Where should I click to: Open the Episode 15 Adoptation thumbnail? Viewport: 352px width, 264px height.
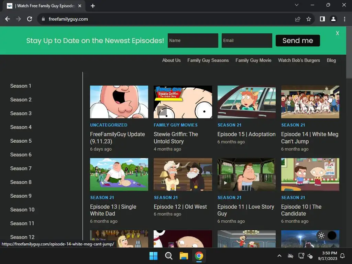coord(246,102)
